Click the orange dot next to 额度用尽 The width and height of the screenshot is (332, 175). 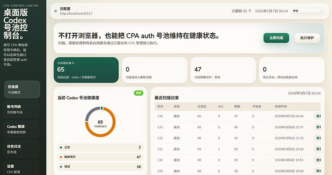(61, 157)
